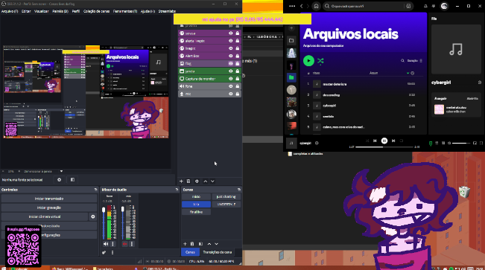Open filters button beside Nenhuma fonte selecionada
This screenshot has height=270, width=485.
coord(72,180)
